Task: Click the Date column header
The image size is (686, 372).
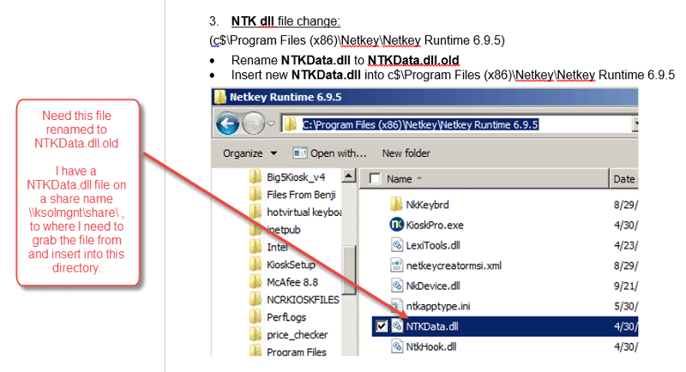Action: (x=624, y=179)
